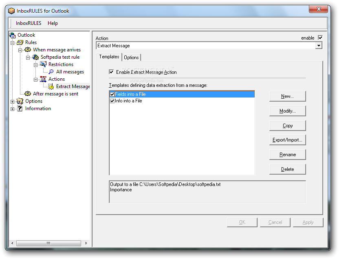Click the New... button
This screenshot has width=339, height=259.
coord(287,96)
